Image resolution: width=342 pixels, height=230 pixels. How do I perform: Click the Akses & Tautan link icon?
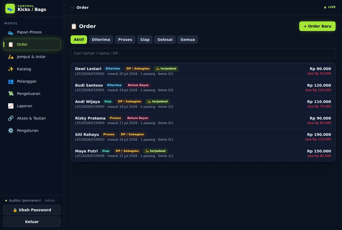pos(11,118)
